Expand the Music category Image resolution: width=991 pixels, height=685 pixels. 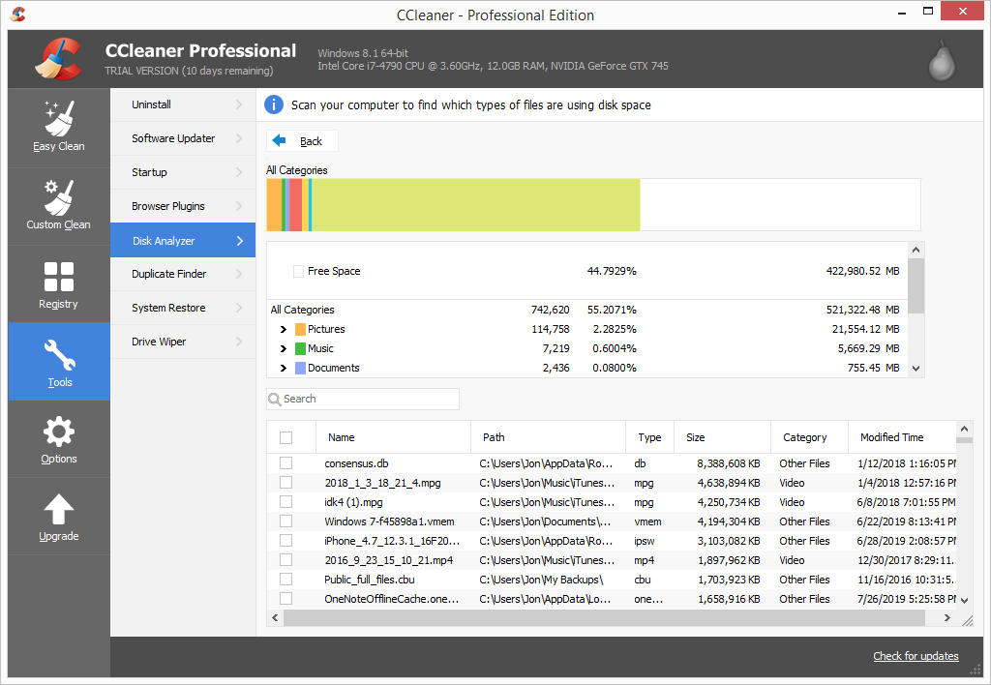pos(282,347)
